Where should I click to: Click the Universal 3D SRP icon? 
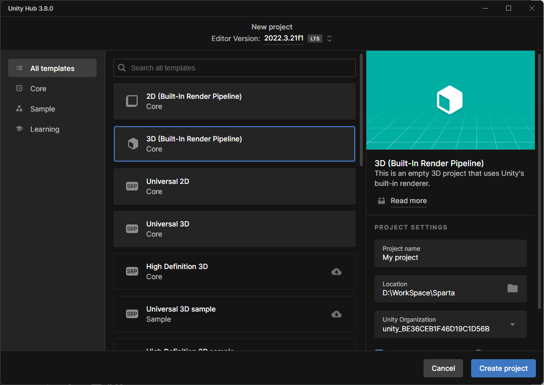pyautogui.click(x=132, y=229)
